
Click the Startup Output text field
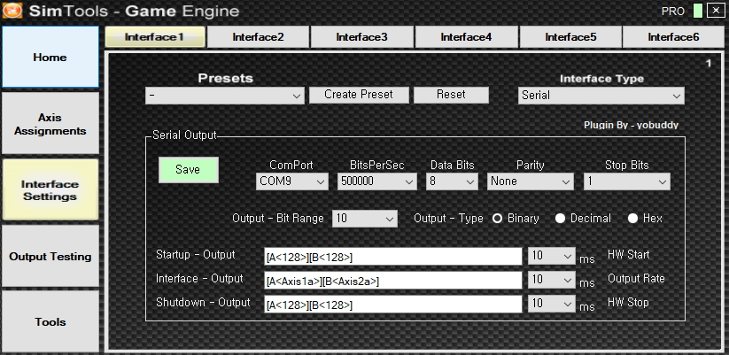[x=393, y=257]
